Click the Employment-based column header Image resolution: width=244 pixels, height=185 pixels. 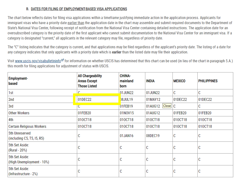coord(18,81)
